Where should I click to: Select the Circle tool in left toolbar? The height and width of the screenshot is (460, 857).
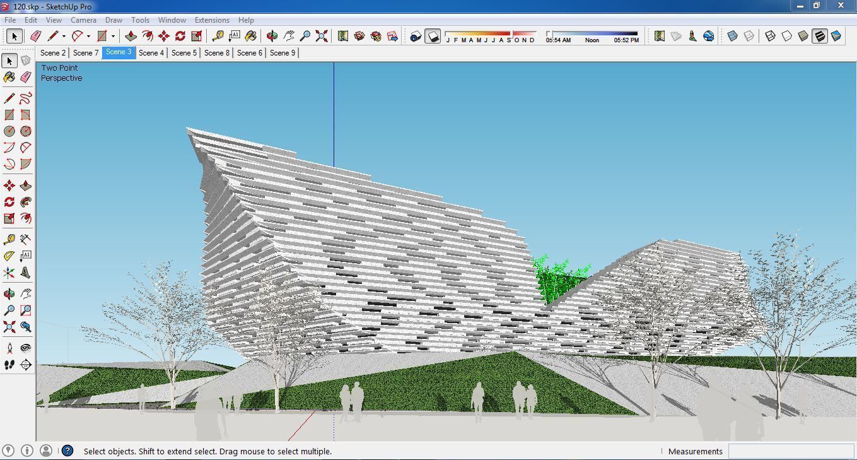[9, 131]
